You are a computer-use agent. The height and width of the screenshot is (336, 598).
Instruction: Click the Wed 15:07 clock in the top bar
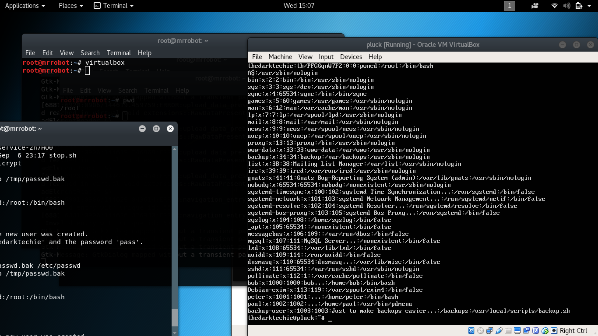[299, 6]
